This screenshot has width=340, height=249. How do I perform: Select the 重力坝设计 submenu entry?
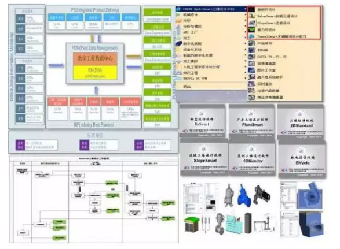tap(266, 29)
